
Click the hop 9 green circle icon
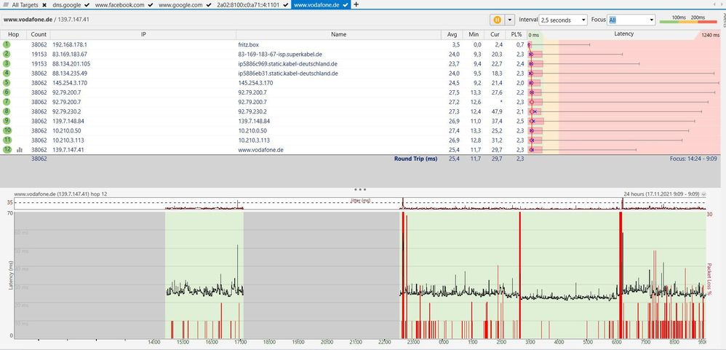[x=6, y=121]
